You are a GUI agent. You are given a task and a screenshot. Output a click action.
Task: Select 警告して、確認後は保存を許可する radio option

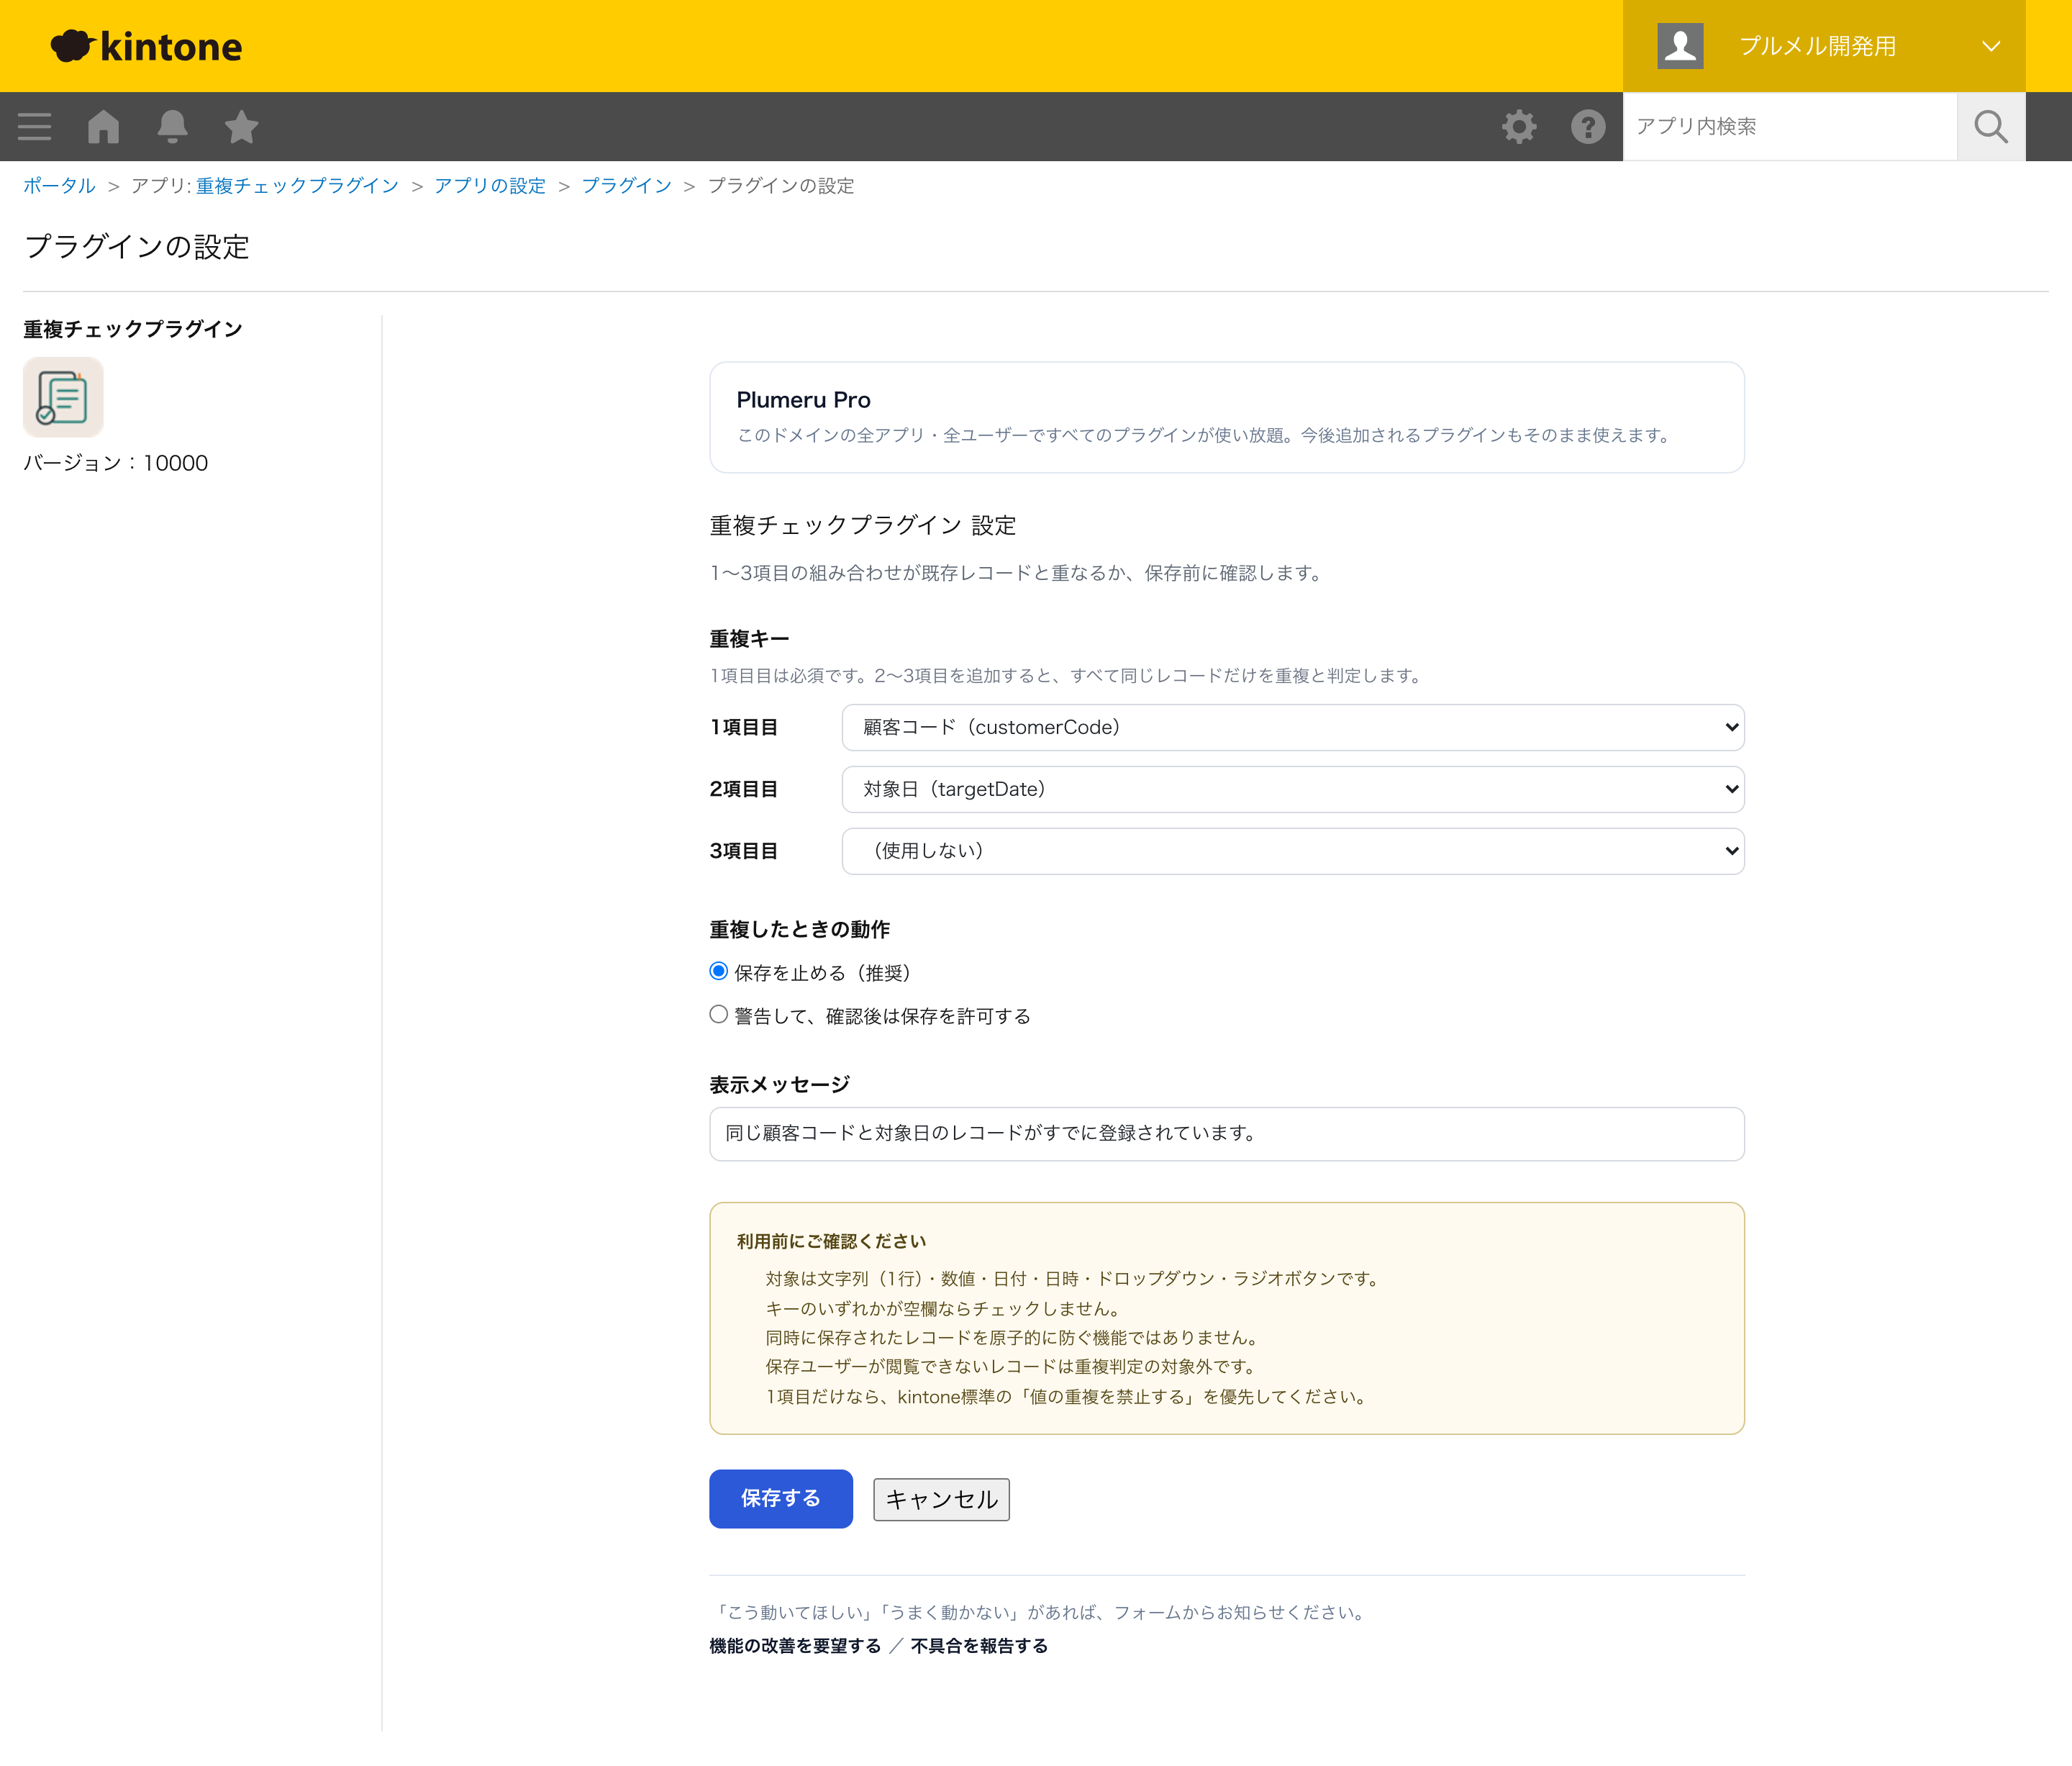click(718, 1014)
